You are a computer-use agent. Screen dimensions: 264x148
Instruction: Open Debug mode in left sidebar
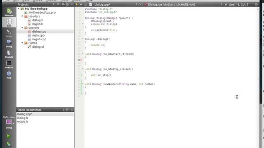point(9,44)
